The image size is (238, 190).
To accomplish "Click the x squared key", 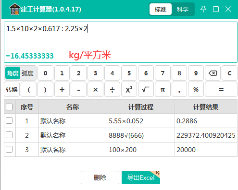I will (129, 89).
